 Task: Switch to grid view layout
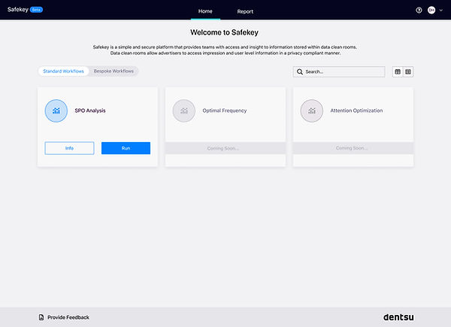pyautogui.click(x=398, y=71)
